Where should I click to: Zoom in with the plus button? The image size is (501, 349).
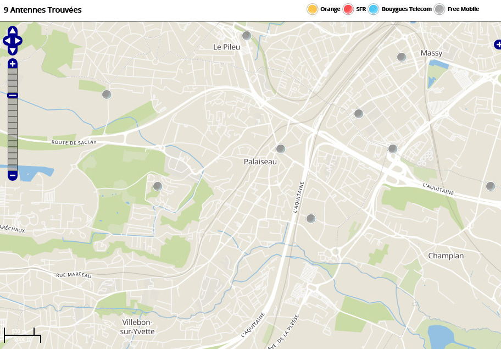click(13, 63)
